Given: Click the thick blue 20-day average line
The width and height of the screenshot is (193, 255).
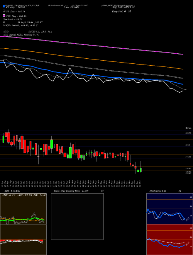Looking at the screenshot, I should tap(91, 75).
